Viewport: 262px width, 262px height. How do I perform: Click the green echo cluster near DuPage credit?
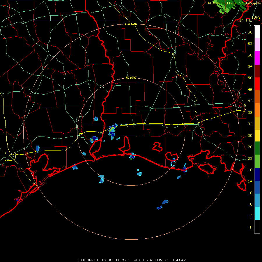[x=230, y=7]
